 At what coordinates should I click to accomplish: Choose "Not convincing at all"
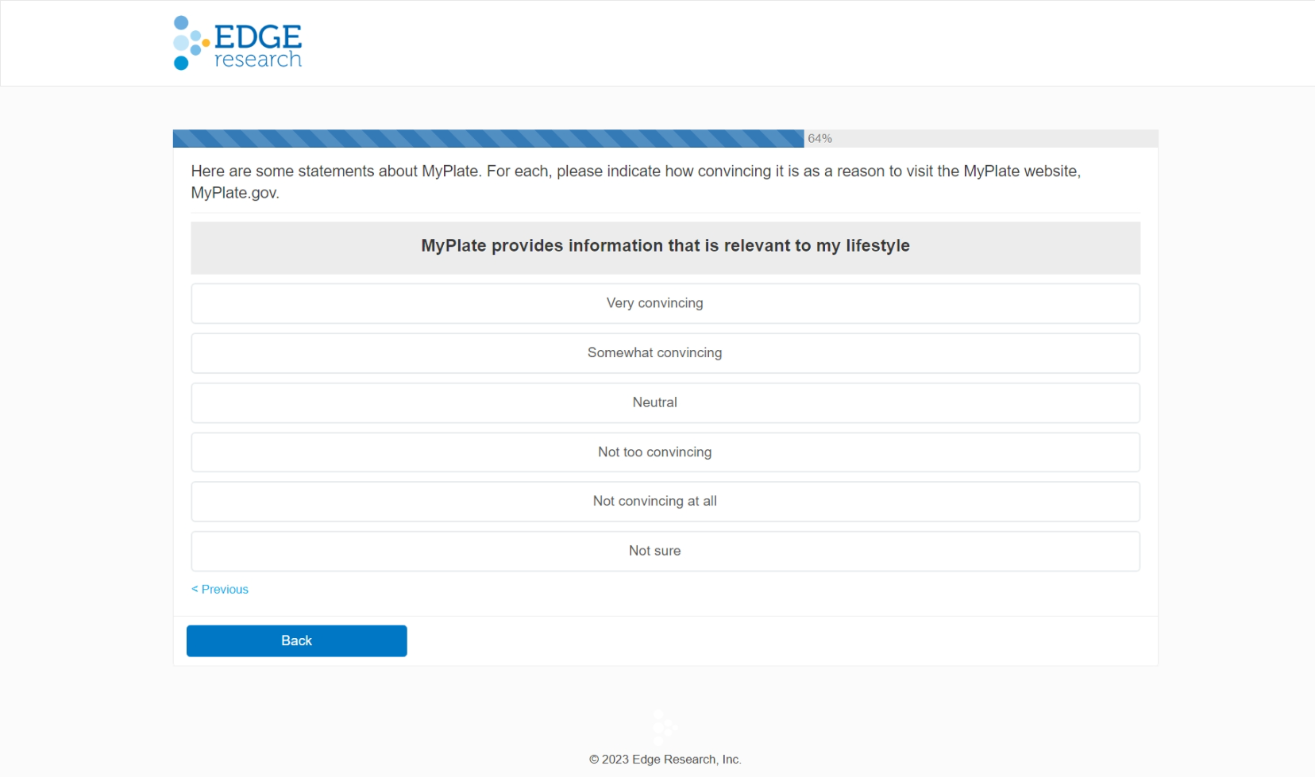point(665,502)
